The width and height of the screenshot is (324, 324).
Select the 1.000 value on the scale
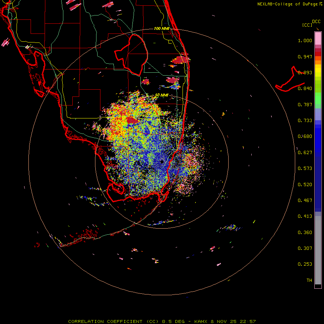click(305, 40)
